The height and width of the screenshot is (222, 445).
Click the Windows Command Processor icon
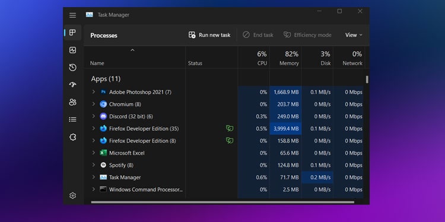103,189
